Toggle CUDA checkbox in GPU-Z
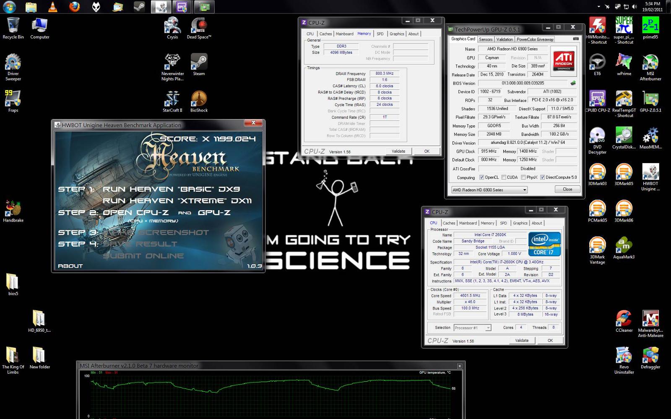This screenshot has height=419, width=671. (504, 177)
